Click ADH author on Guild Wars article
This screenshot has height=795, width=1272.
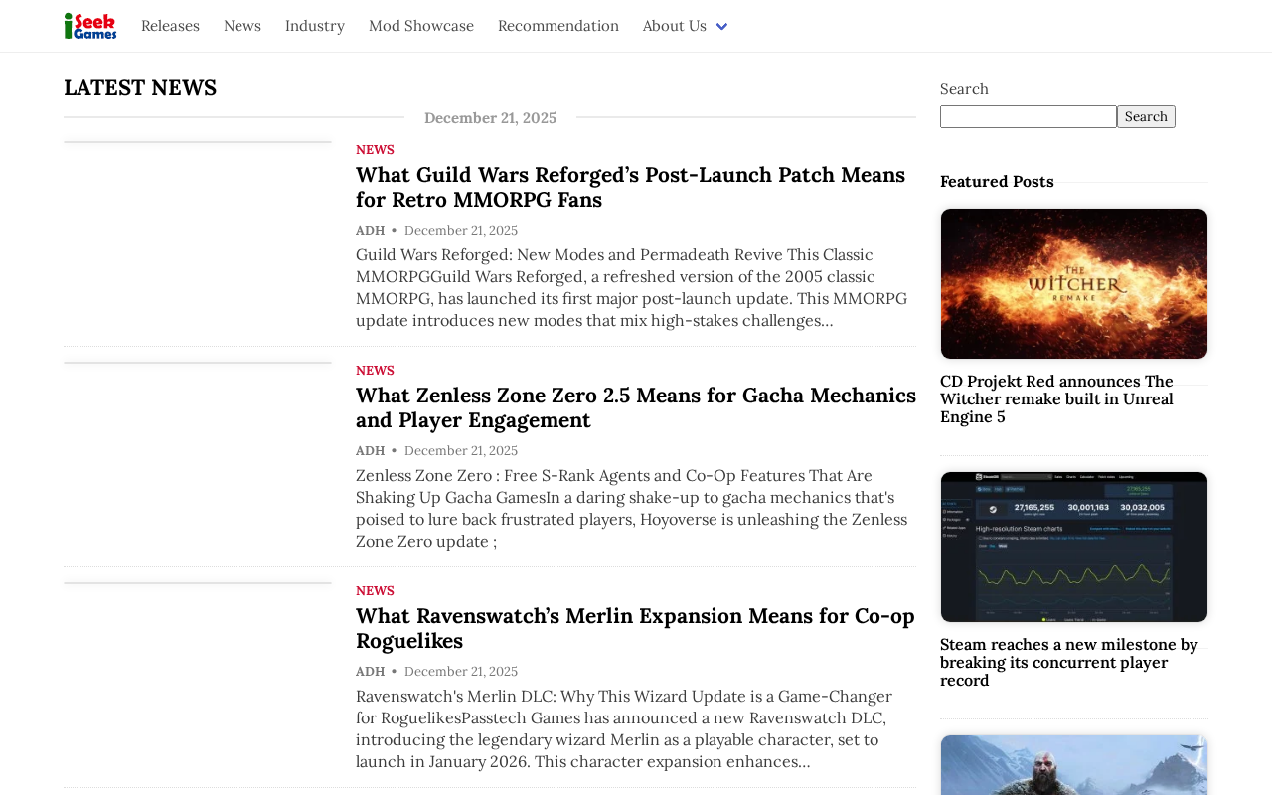point(370,231)
